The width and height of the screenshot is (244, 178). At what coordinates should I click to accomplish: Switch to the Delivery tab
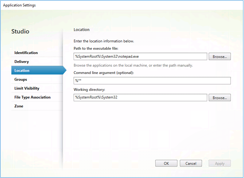tap(21, 62)
